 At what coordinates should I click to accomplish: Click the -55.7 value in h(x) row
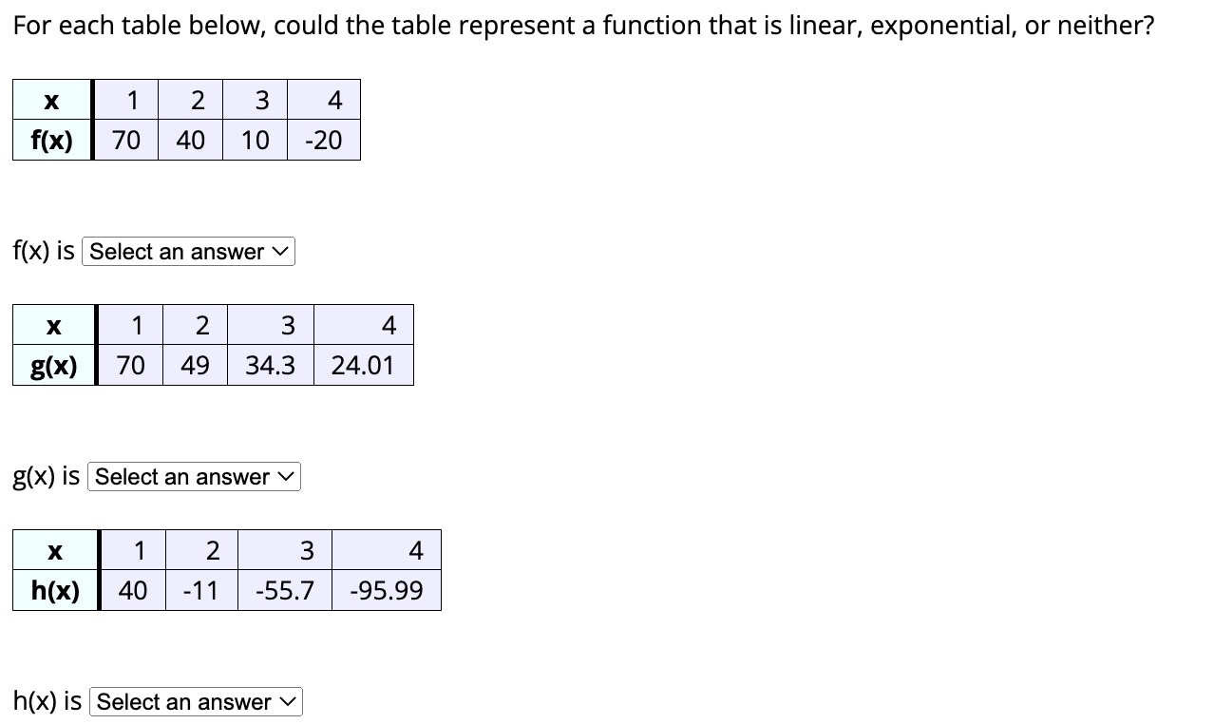pos(284,589)
